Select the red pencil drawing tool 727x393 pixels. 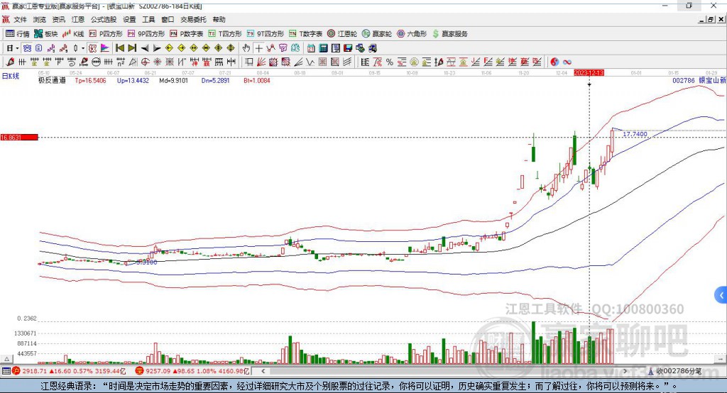click(x=10, y=62)
